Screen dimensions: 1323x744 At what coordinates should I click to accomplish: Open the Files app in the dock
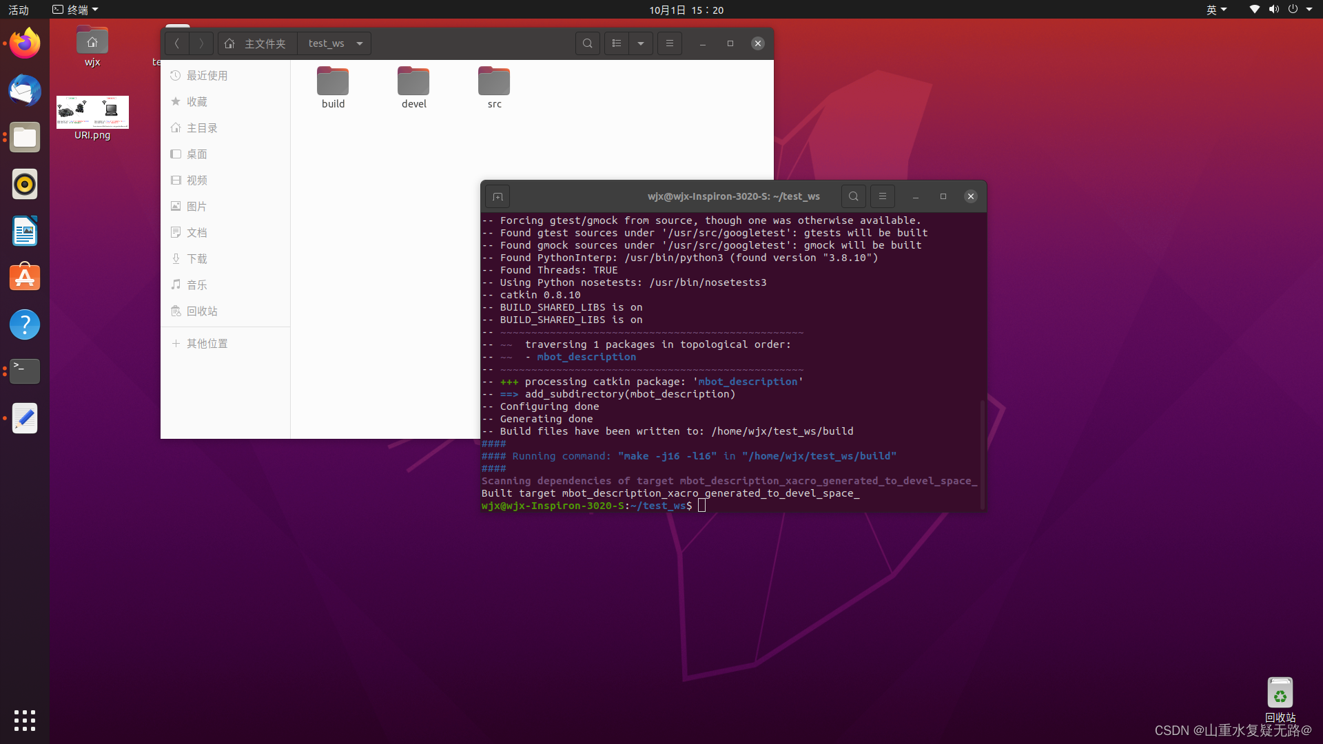pos(25,137)
